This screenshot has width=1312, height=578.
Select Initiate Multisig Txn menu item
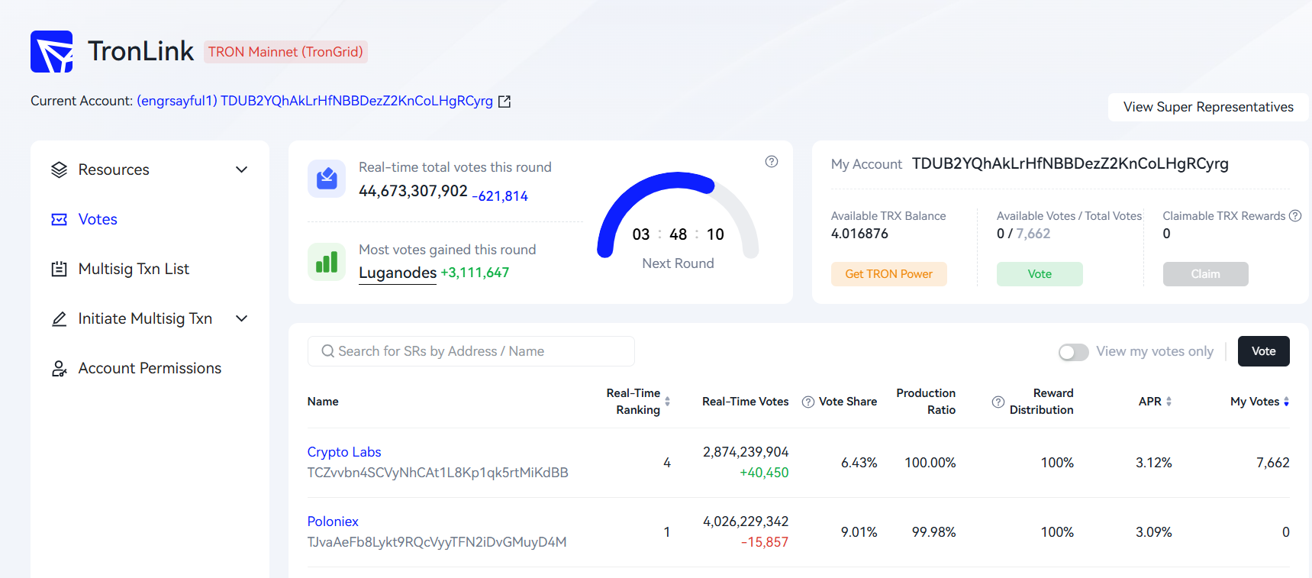click(x=145, y=318)
